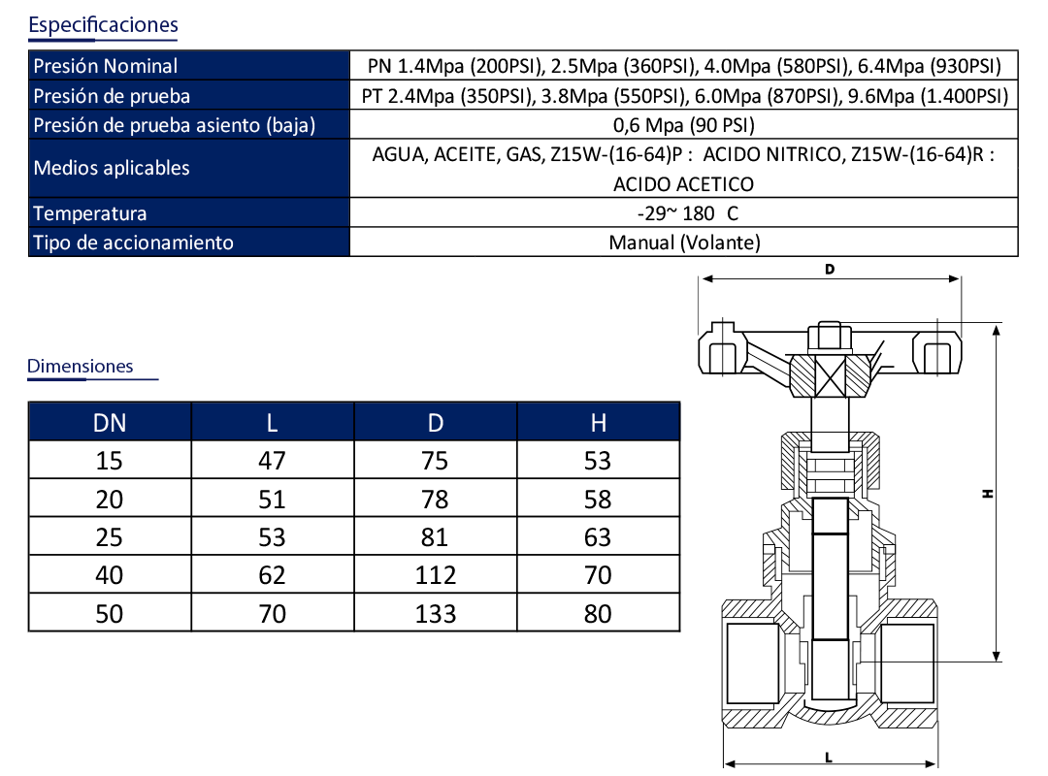Select the '-29~ 180 C' temperature value

684,213
